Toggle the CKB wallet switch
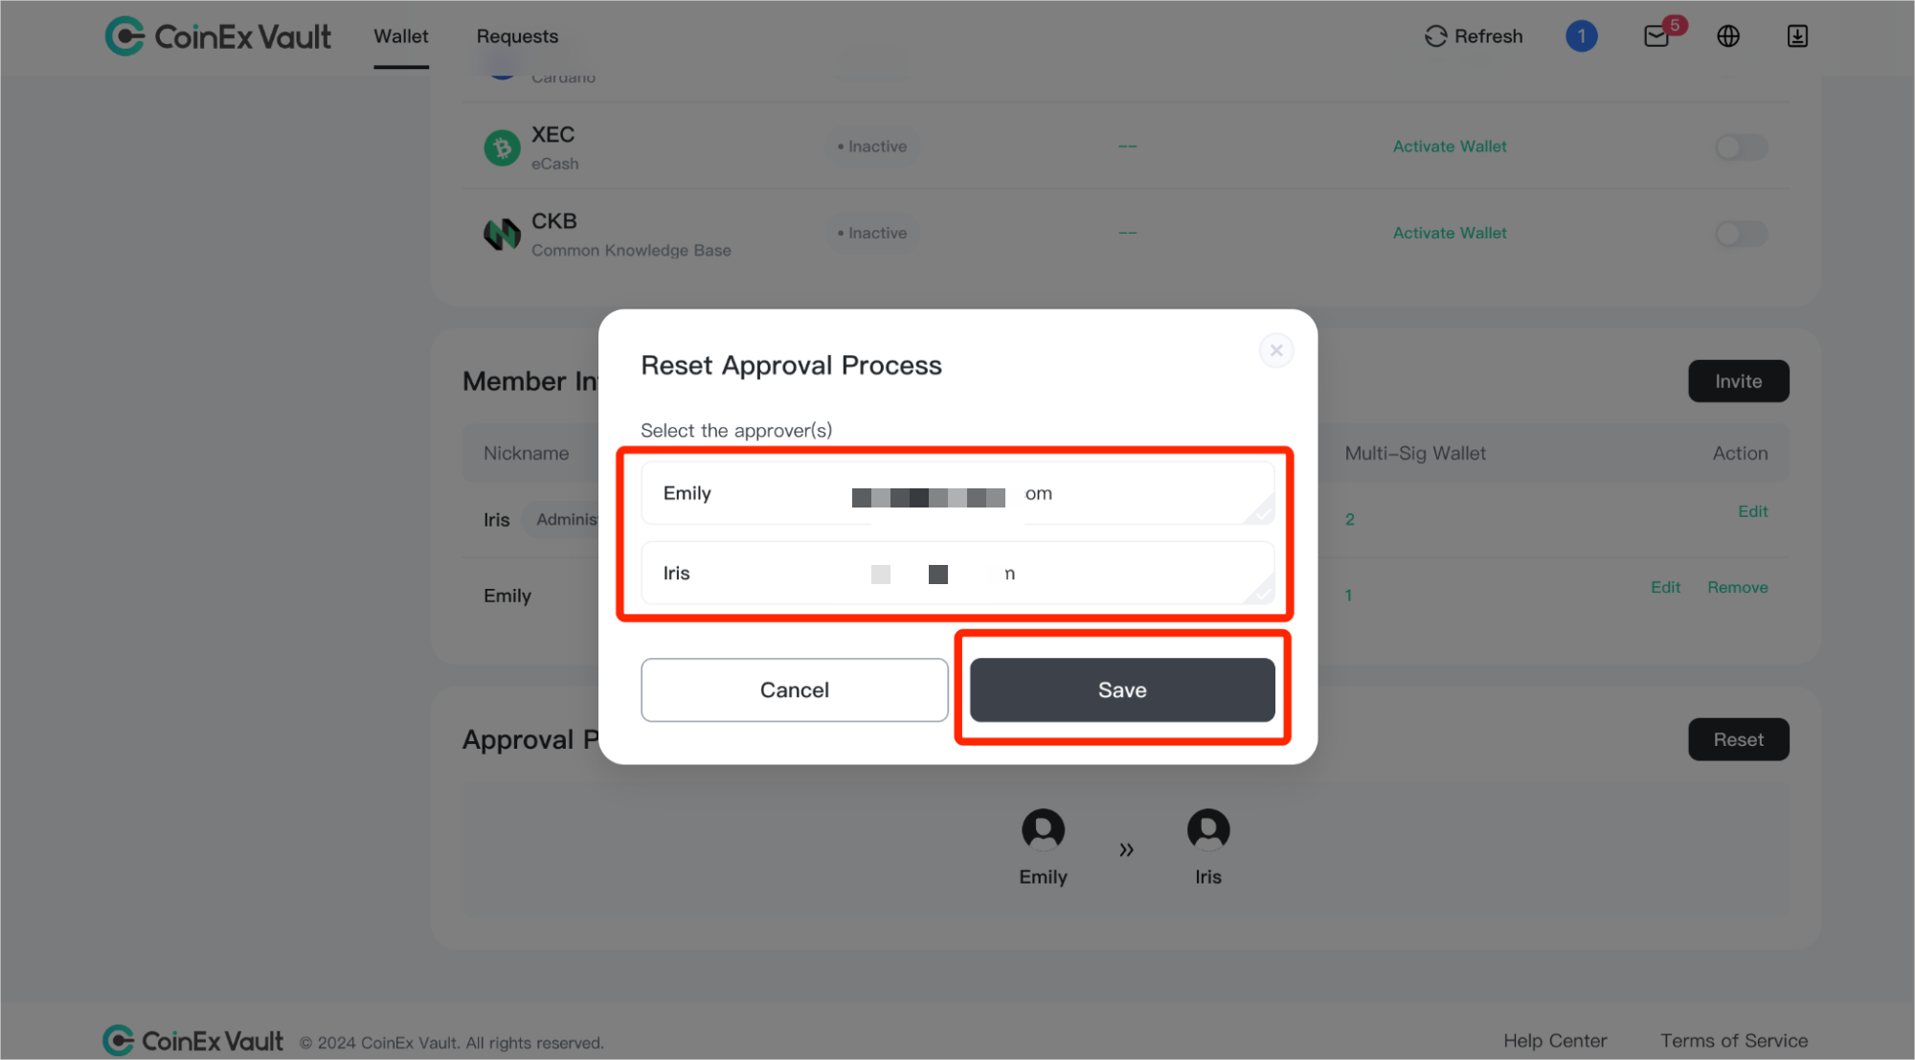 click(x=1741, y=234)
